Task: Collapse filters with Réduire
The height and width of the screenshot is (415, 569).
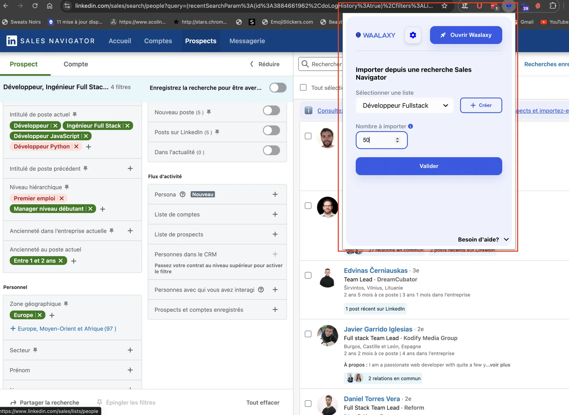Action: coord(265,64)
